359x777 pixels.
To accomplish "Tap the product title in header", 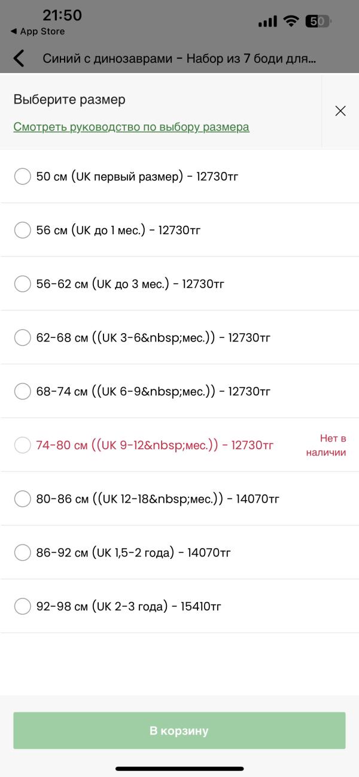I will coord(179,59).
